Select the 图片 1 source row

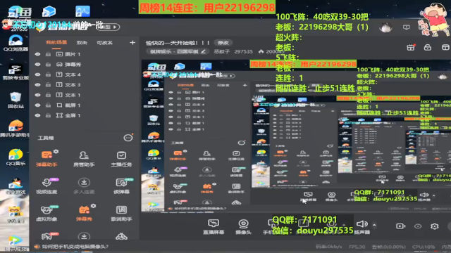coord(85,54)
